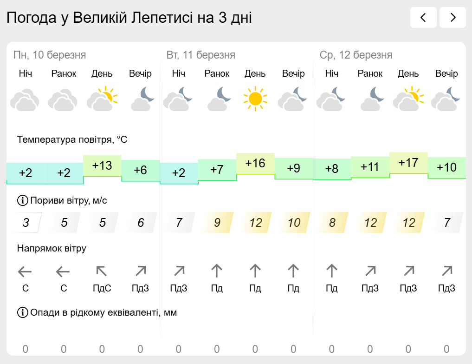The height and width of the screenshot is (364, 472).
Task: Select the sunny icon for Tuesday daytime
Action: (255, 99)
